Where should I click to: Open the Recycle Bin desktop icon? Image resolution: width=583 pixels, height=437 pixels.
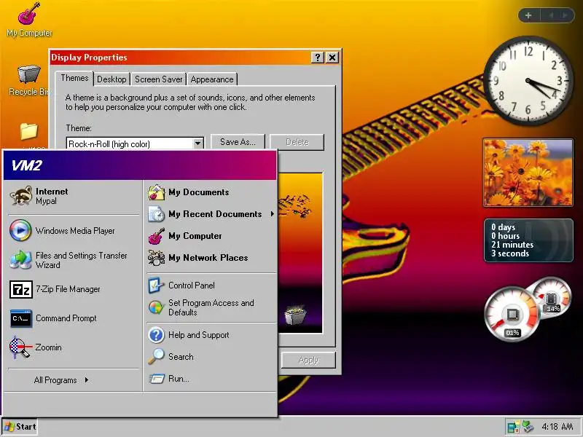point(29,80)
